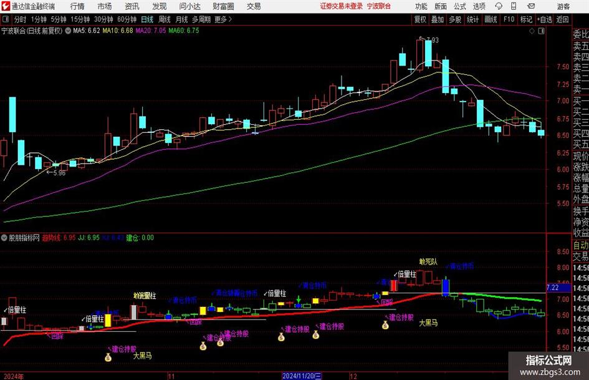Screen dimensions: 589x380
Task: Click the 敢死队 signal label in sub-chart
Action: pyautogui.click(x=428, y=261)
